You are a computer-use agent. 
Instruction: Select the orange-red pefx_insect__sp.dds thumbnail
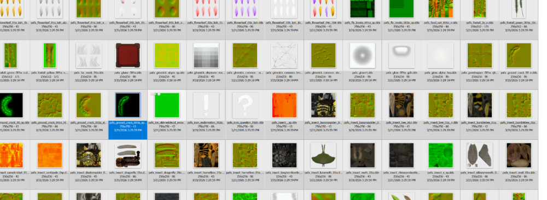284,105
